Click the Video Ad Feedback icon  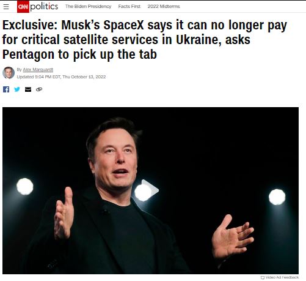tap(263, 277)
